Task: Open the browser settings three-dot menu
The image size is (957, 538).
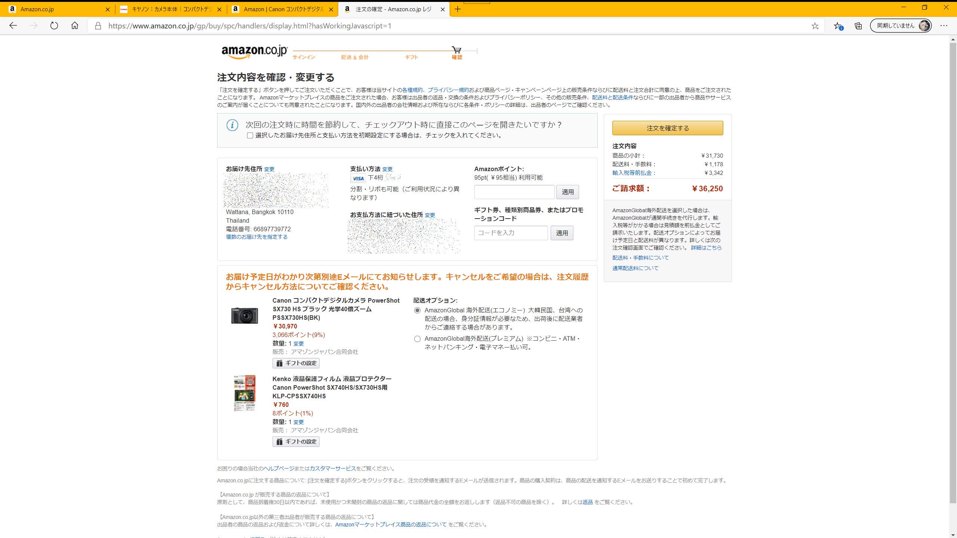Action: click(x=944, y=26)
